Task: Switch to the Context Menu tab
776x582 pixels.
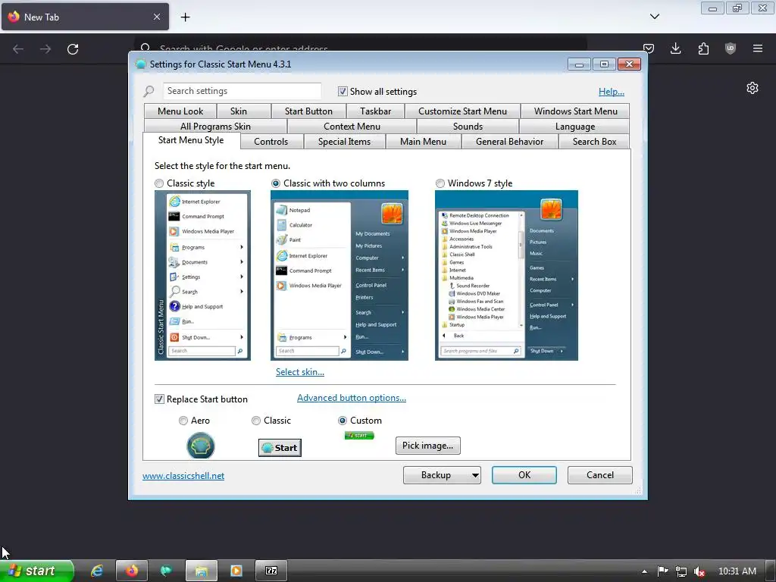Action: click(x=352, y=127)
